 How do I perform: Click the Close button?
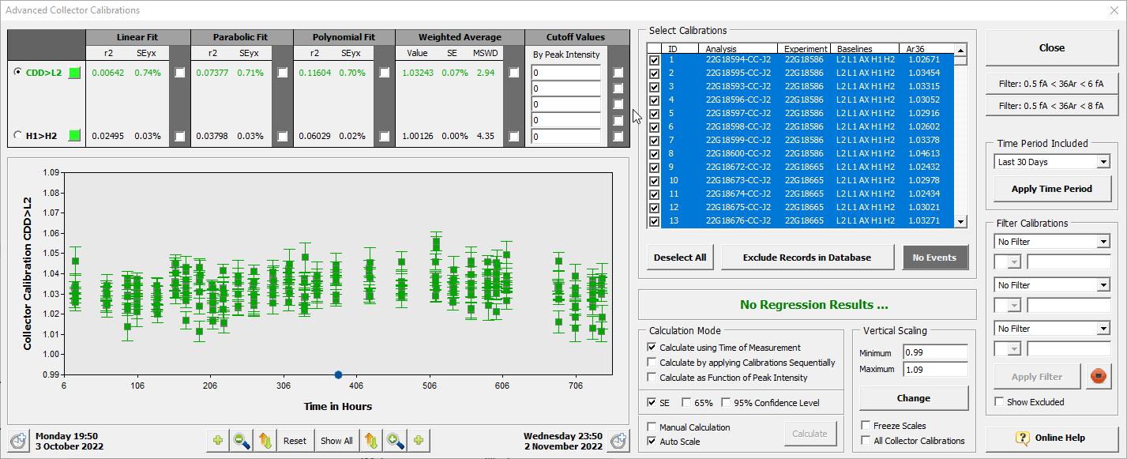1051,48
